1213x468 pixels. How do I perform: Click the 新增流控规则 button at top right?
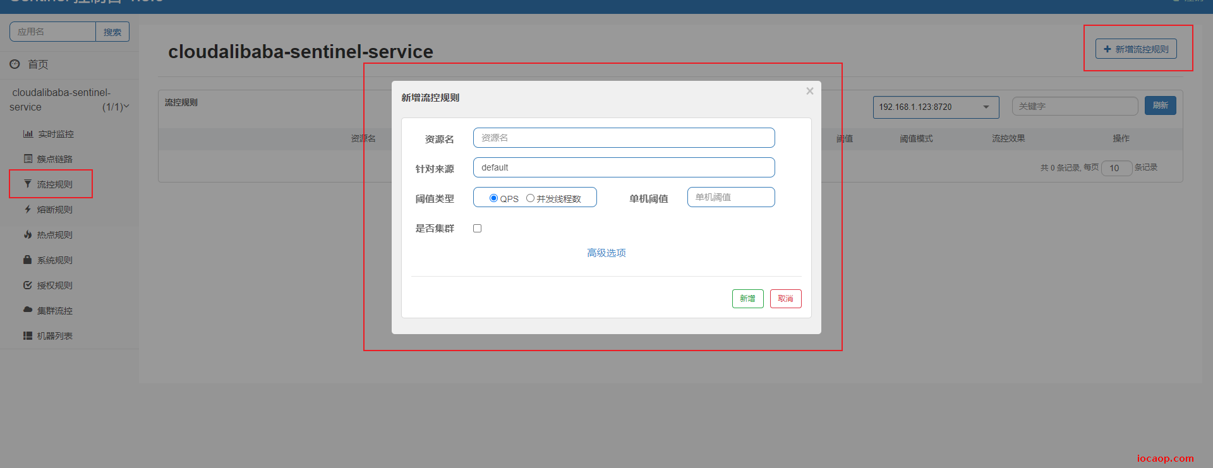pos(1136,49)
